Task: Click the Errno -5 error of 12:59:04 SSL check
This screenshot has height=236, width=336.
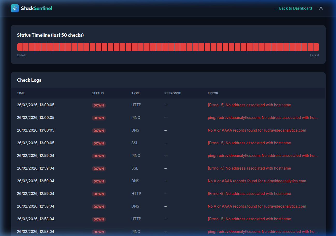Action: [249, 168]
